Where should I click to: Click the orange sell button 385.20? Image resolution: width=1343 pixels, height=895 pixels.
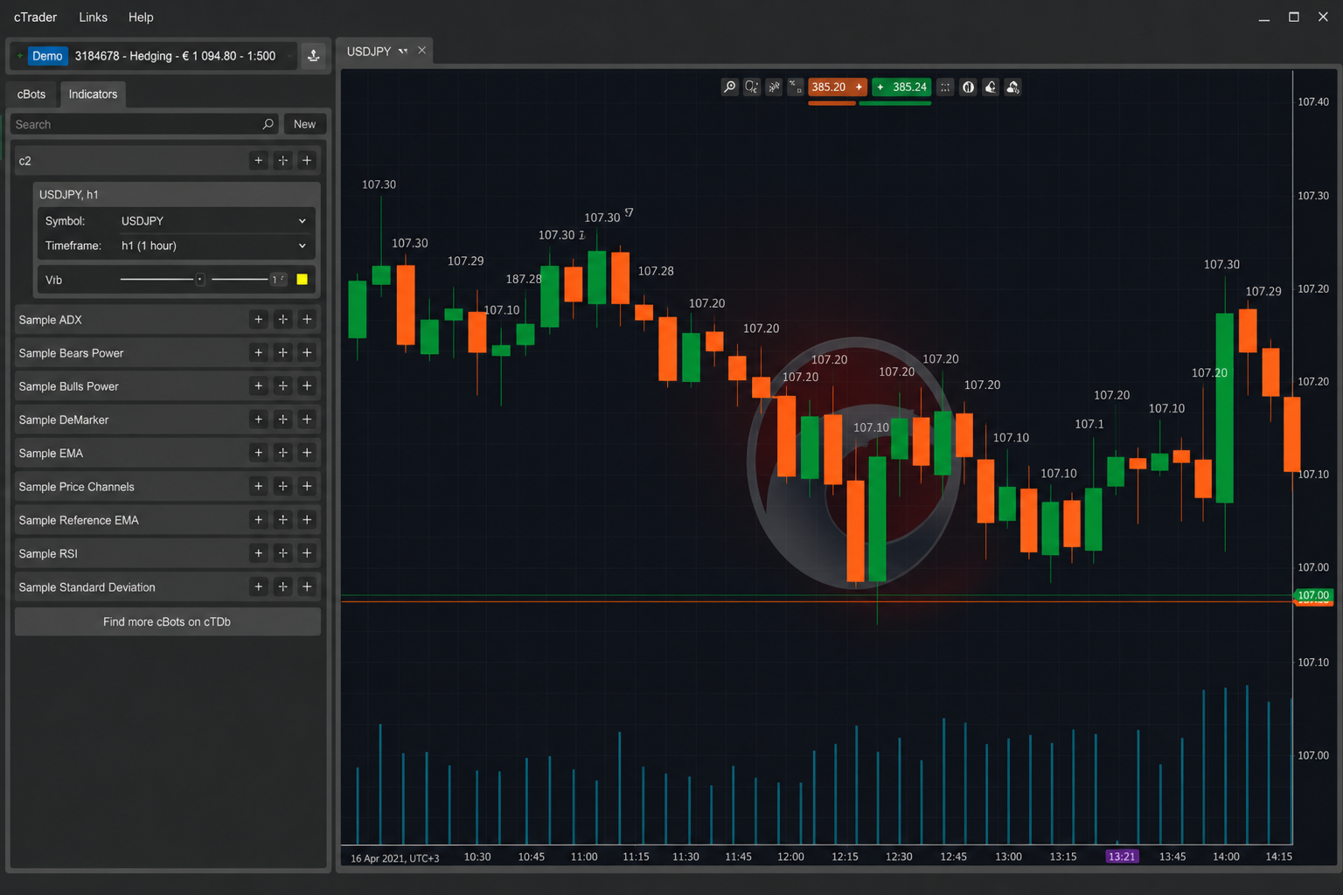click(837, 87)
